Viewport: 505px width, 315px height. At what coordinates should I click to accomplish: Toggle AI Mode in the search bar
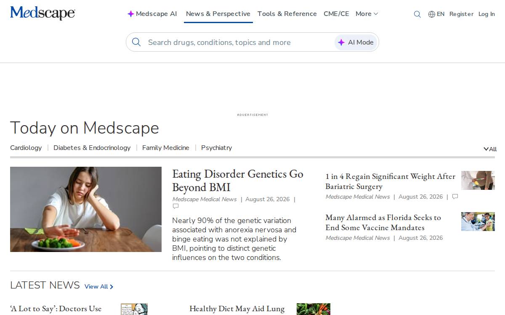[x=356, y=42]
